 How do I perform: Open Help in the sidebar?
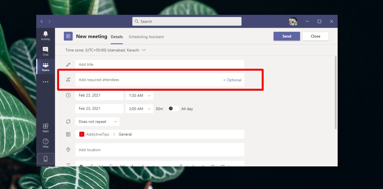tap(46, 143)
